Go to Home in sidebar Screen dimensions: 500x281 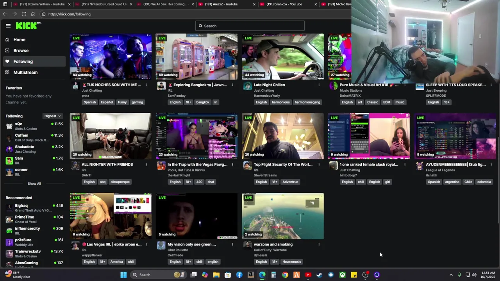(x=19, y=39)
